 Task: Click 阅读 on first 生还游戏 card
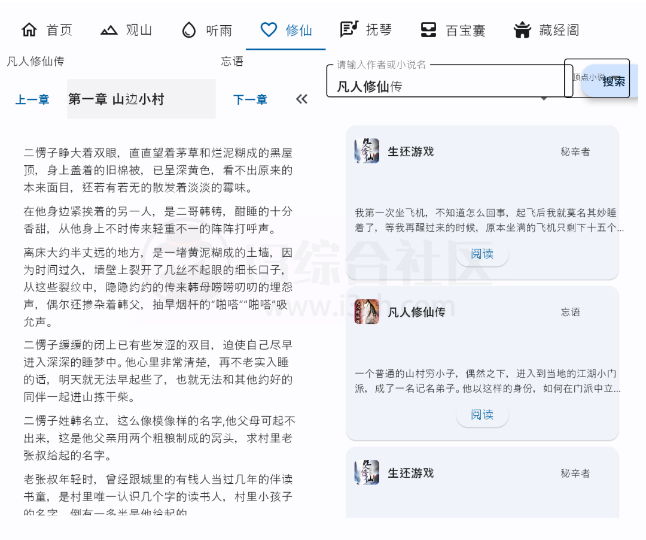pos(482,254)
